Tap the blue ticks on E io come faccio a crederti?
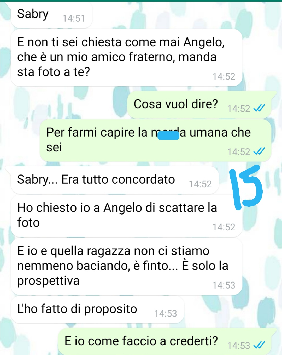Image resolution: width=282 pixels, height=355 pixels. click(x=259, y=345)
